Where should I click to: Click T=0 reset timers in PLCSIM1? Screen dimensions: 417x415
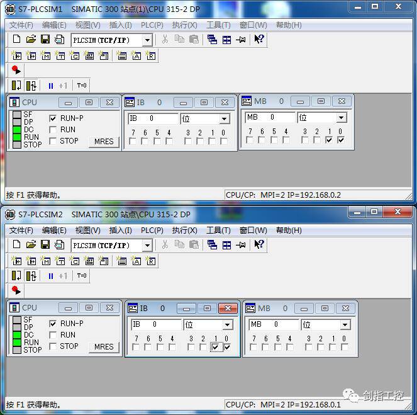pos(82,86)
